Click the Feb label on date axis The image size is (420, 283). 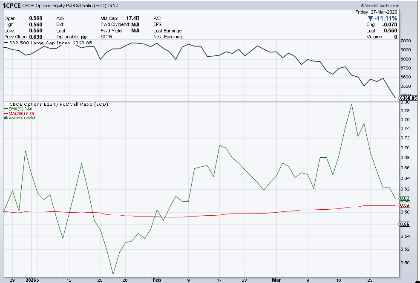point(157,280)
